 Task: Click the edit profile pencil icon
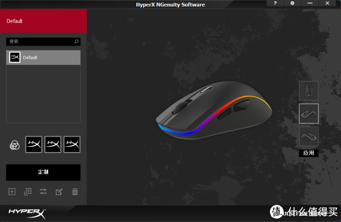pyautogui.click(x=59, y=192)
